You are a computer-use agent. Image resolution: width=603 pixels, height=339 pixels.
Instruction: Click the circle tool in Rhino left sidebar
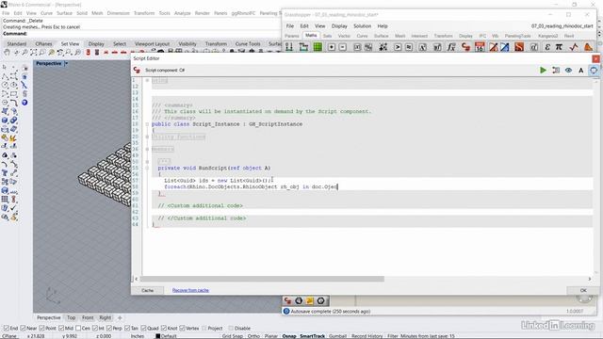5,85
